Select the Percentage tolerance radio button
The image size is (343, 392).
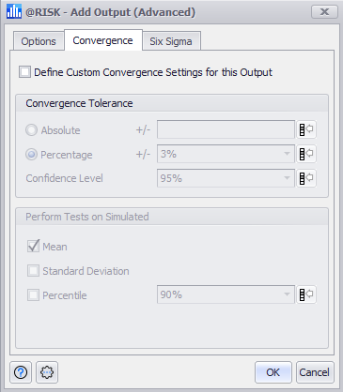[31, 155]
